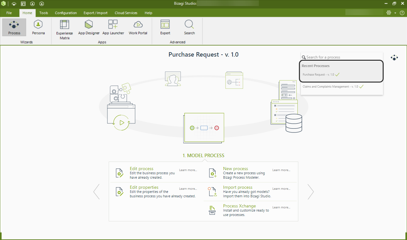407x240 pixels.
Task: Click the Edit properties link
Action: click(144, 187)
